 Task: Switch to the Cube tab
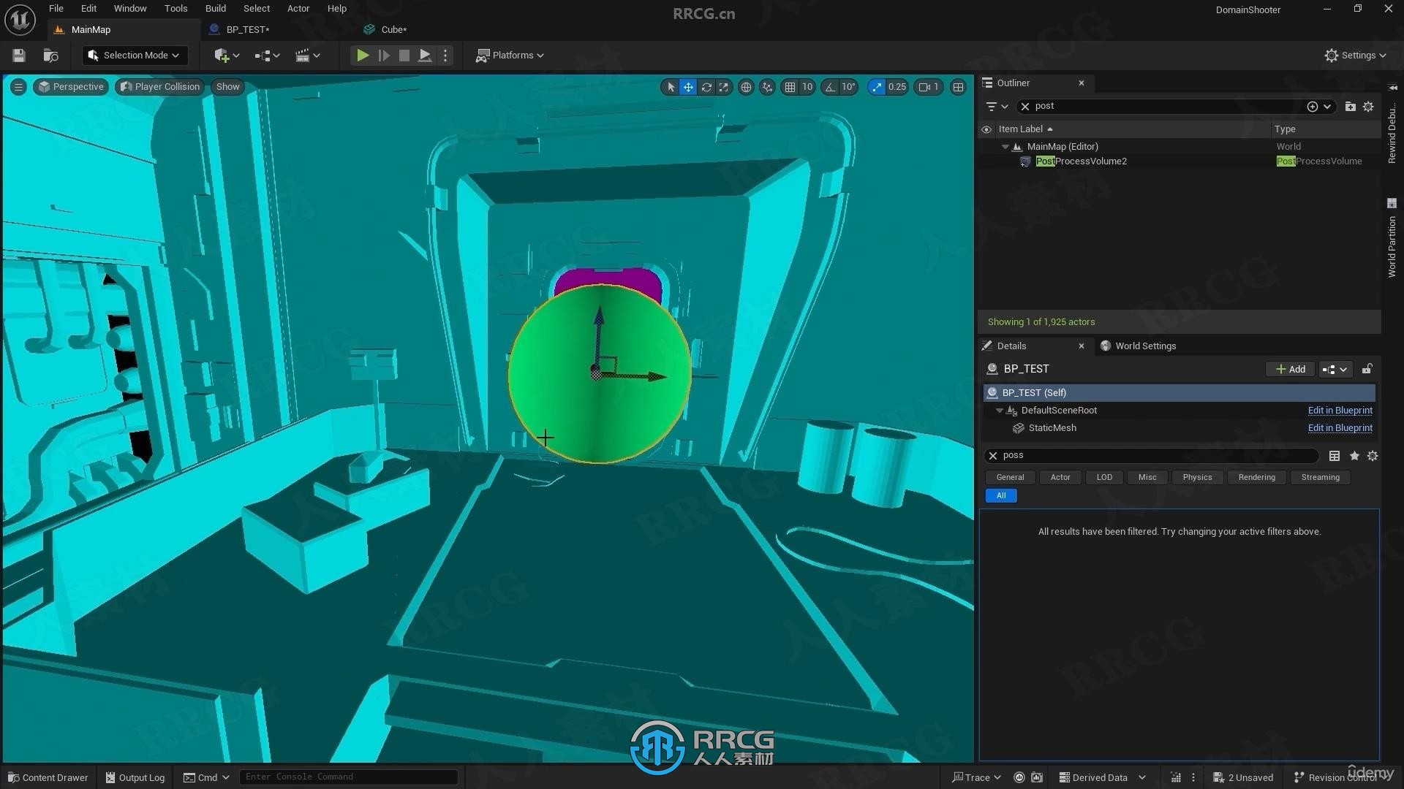click(393, 30)
